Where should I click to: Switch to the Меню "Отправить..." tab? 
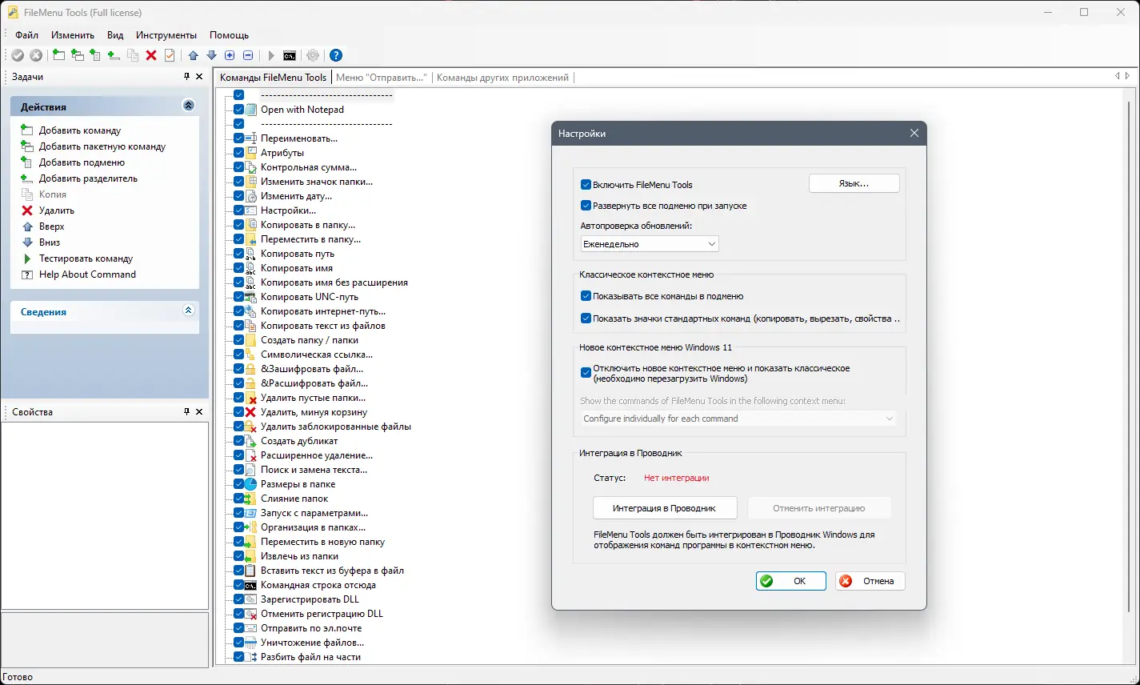(382, 78)
